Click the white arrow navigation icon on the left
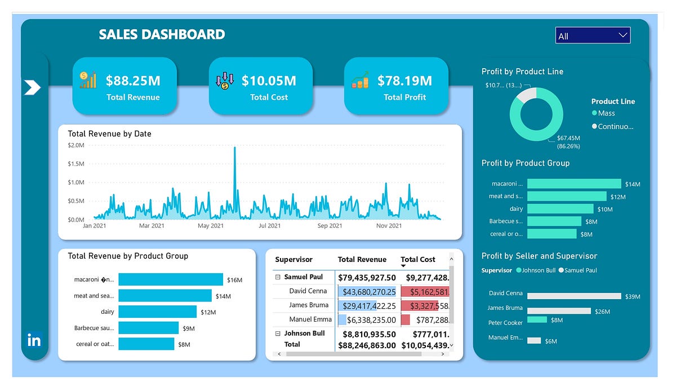The image size is (676, 391). (31, 88)
